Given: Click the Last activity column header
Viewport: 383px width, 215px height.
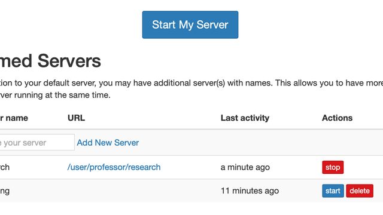Looking at the screenshot, I should [245, 118].
